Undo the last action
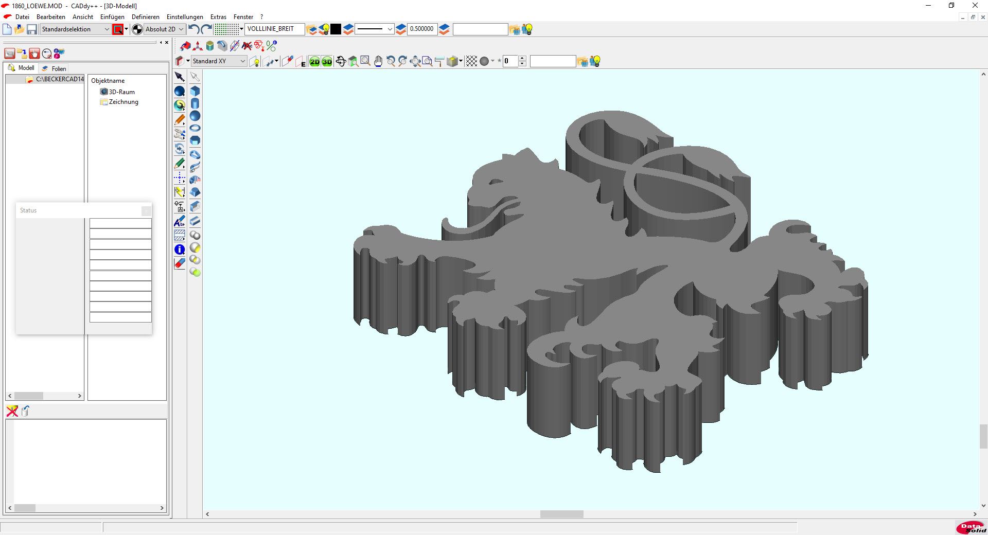 click(194, 29)
